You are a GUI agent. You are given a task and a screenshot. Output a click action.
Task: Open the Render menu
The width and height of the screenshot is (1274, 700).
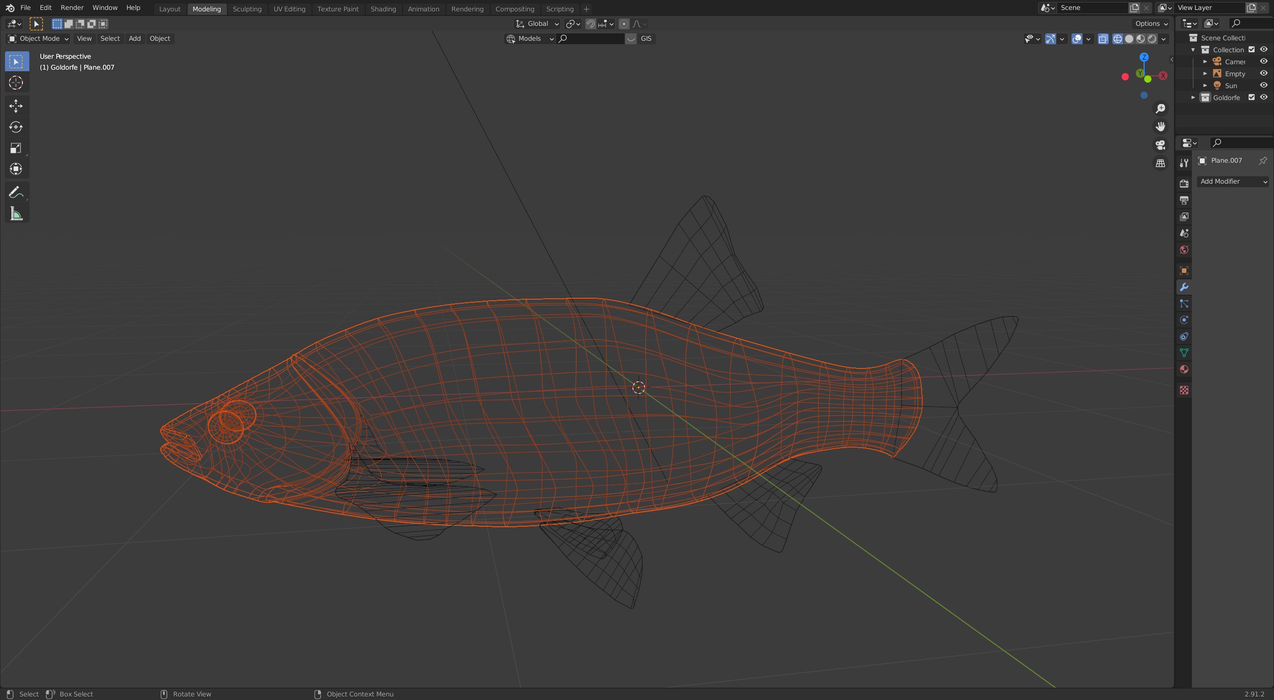(x=72, y=7)
